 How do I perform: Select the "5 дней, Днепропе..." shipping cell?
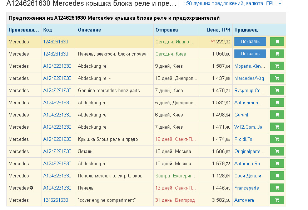[176, 103]
